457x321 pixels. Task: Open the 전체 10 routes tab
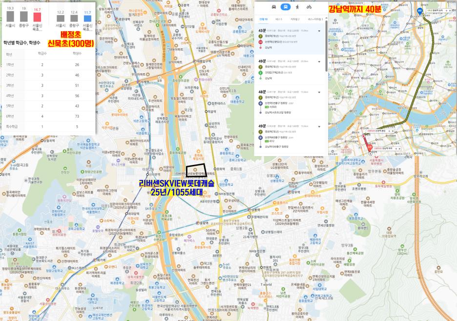pos(264,19)
